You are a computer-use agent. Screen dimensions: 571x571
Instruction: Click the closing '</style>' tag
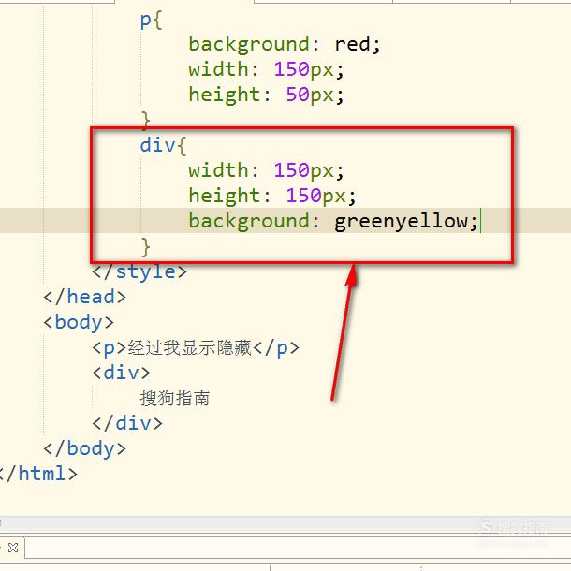point(139,271)
